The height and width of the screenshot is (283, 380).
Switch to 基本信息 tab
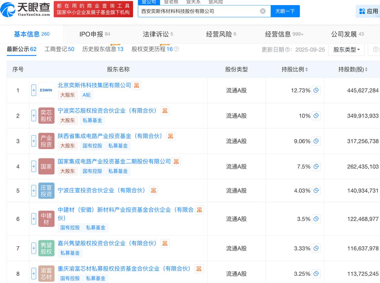click(x=32, y=34)
